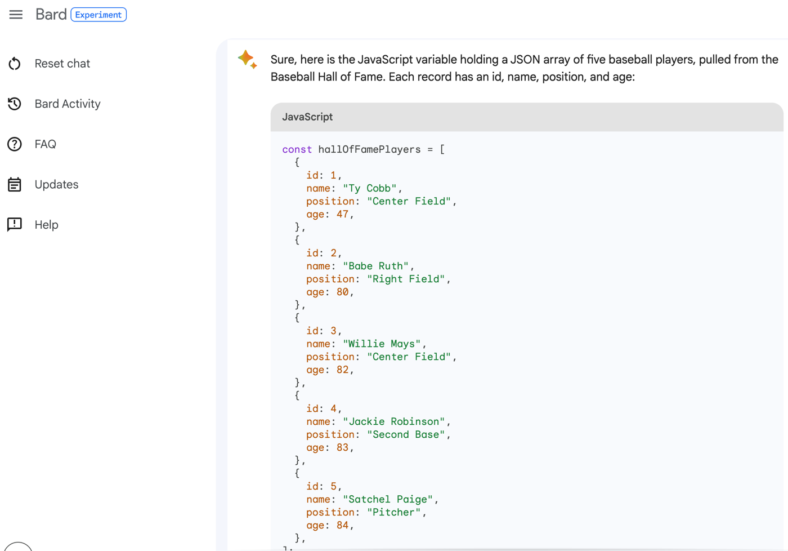
Task: Click the Updates calendar icon
Action: click(x=15, y=184)
